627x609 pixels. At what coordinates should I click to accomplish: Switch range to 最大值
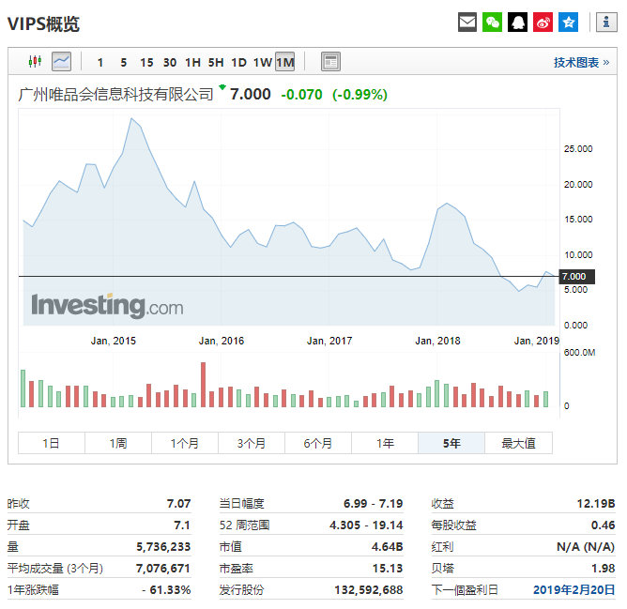(519, 443)
